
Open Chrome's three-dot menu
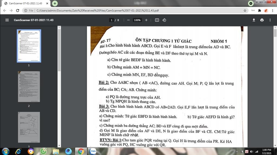point(273,11)
